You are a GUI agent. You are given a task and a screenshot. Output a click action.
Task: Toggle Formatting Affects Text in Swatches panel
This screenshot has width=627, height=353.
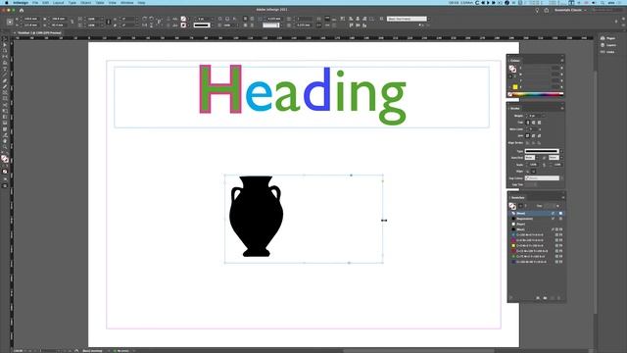(x=526, y=206)
